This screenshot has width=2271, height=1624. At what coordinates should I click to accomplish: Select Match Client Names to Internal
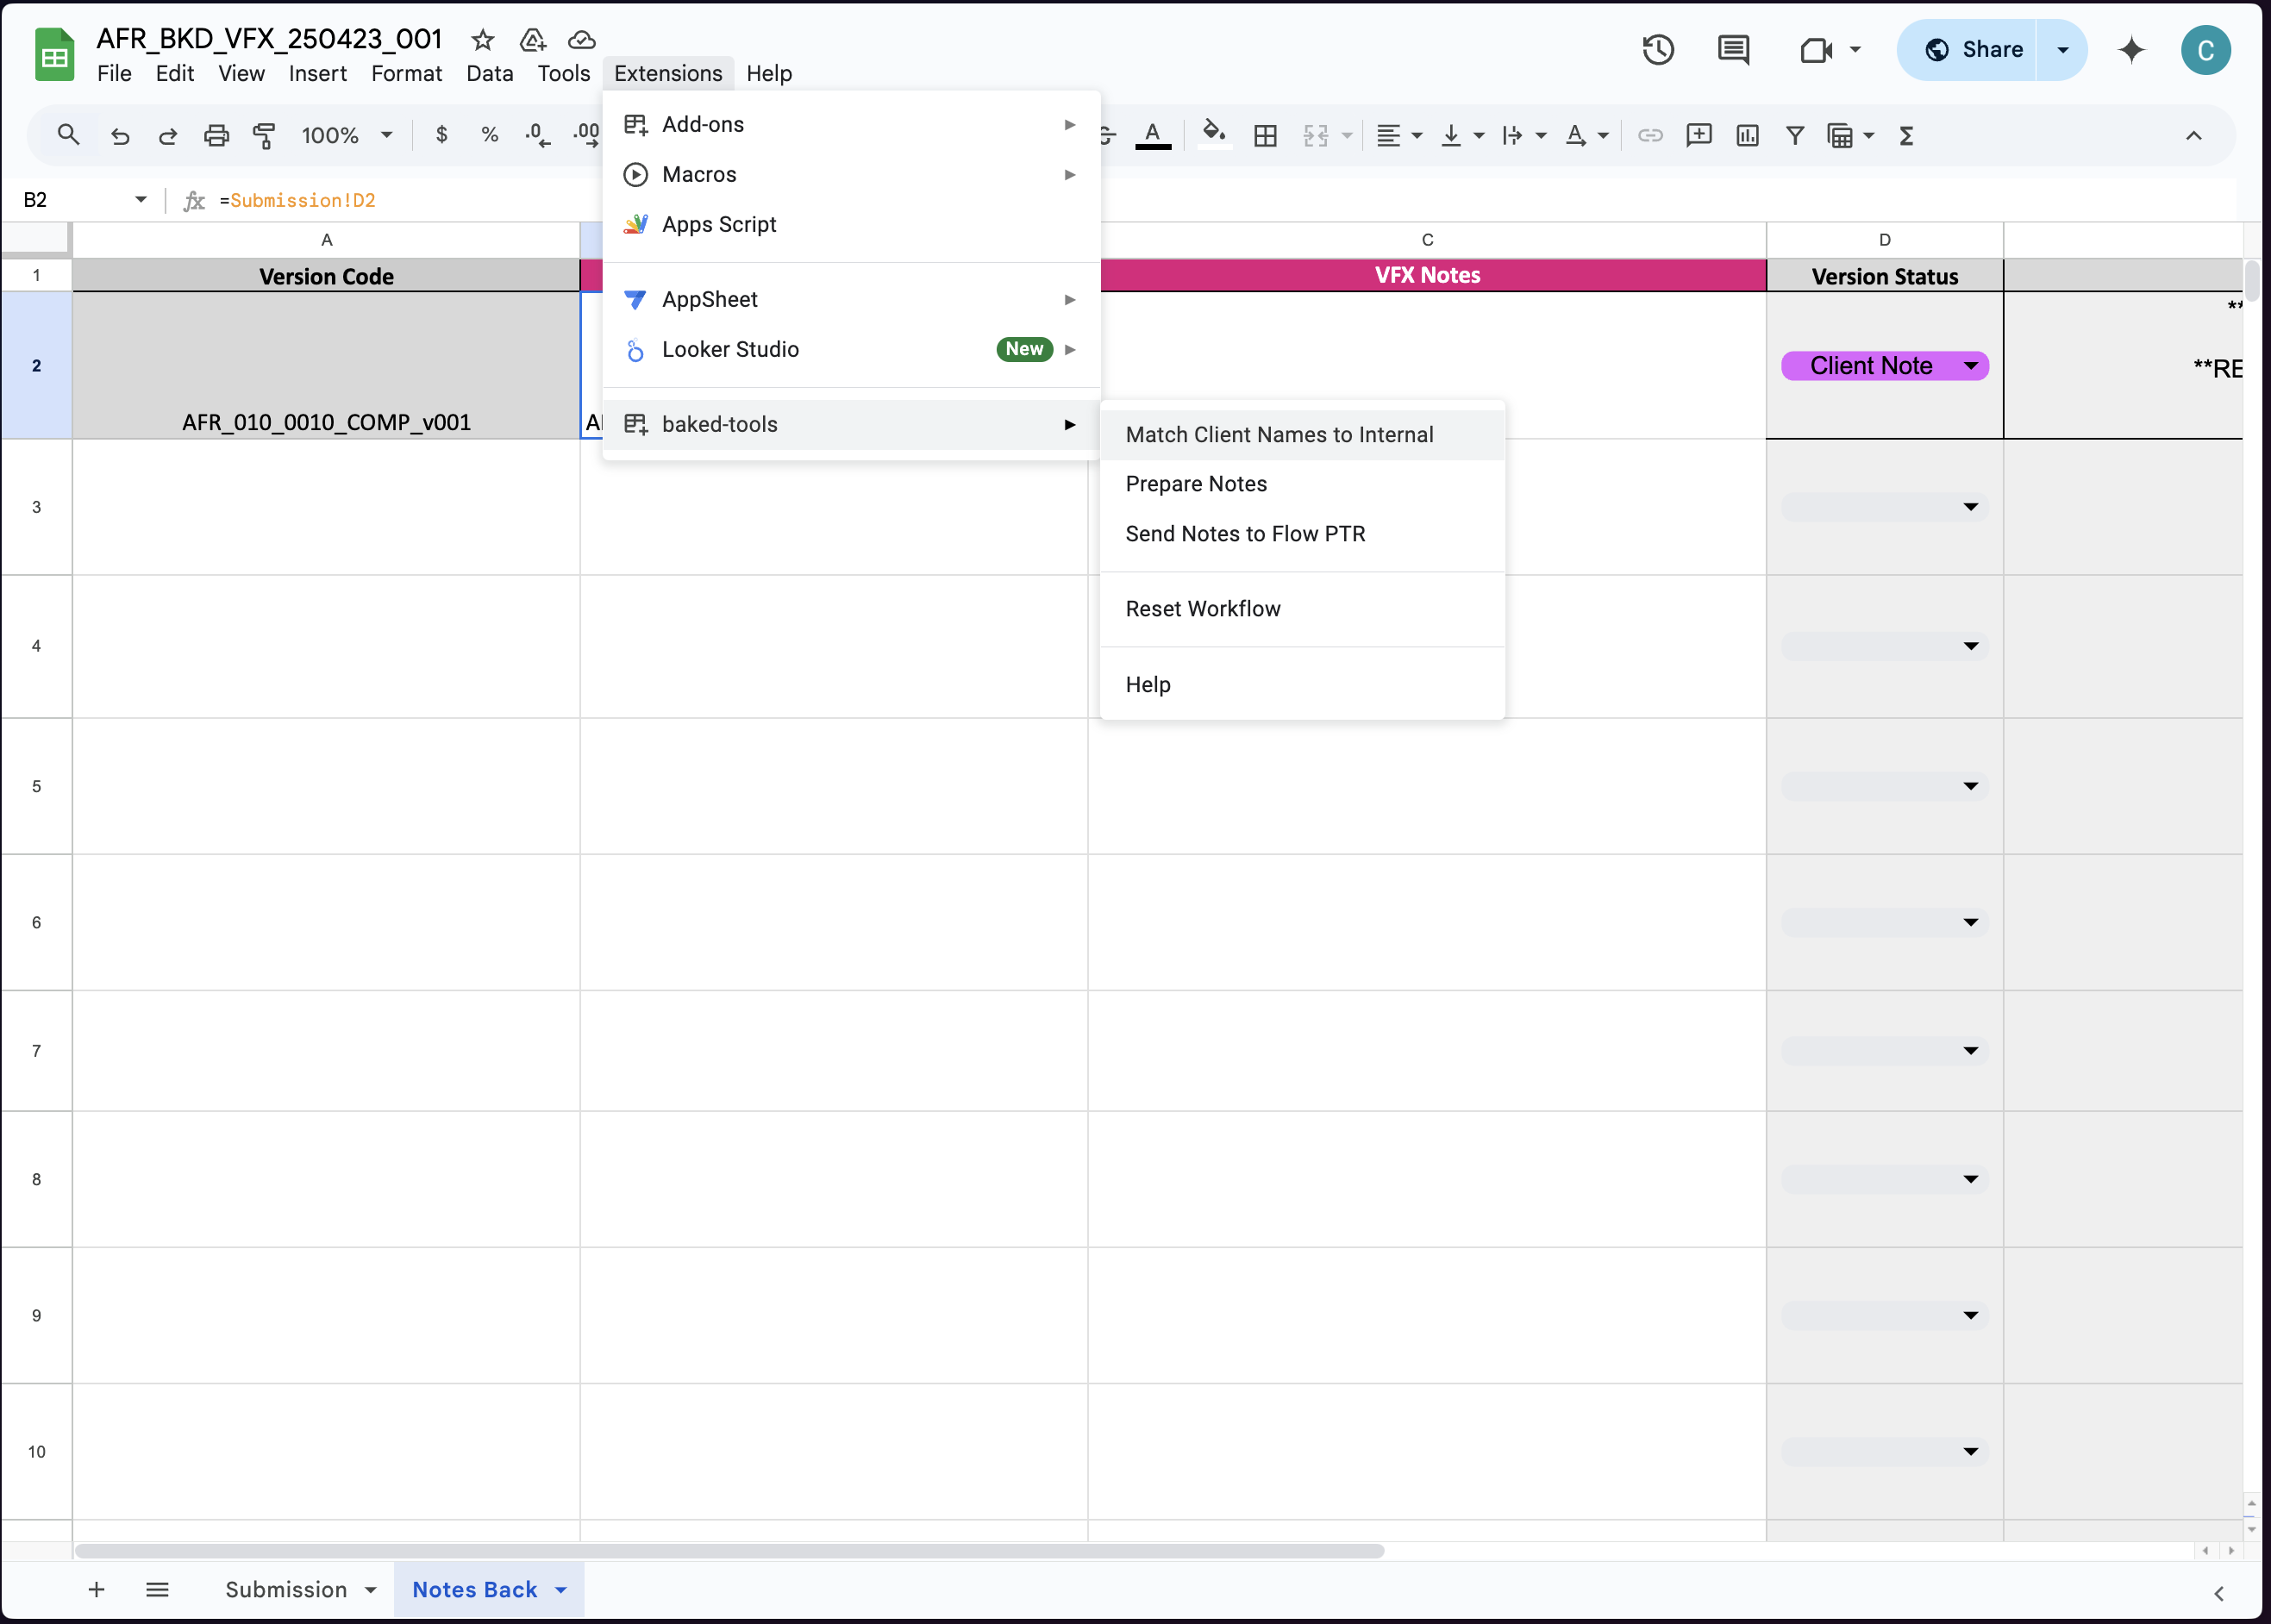pyautogui.click(x=1279, y=435)
